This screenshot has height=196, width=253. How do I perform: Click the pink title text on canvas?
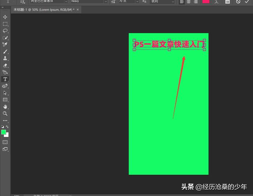tap(169, 45)
